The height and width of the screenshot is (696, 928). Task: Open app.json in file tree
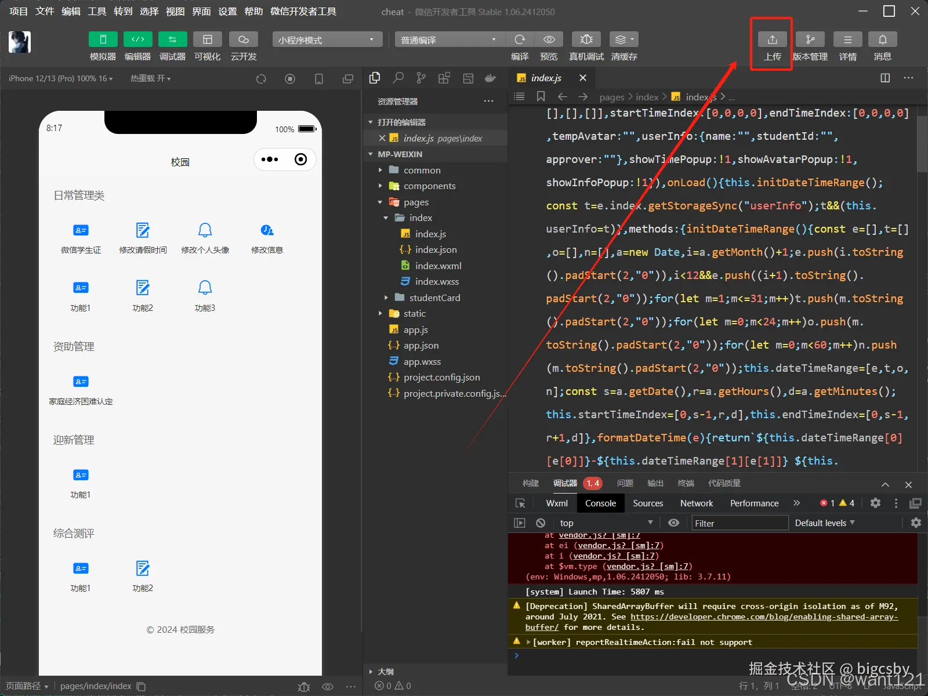click(421, 346)
